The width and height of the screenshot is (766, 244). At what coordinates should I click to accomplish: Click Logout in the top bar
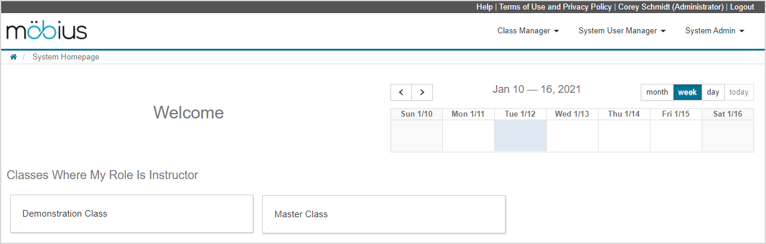[742, 7]
